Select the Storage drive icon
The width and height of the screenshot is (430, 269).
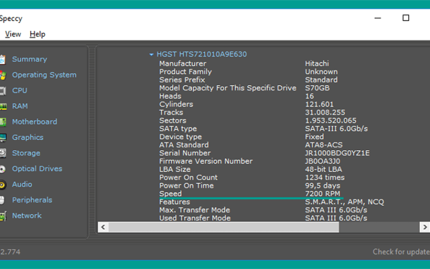click(x=3, y=153)
